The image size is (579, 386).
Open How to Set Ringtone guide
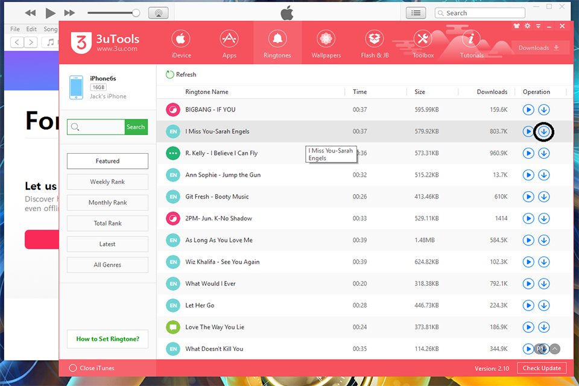coord(107,339)
